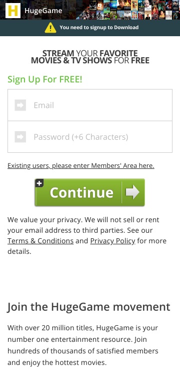Click the plus icon on Continue button

tap(39, 183)
